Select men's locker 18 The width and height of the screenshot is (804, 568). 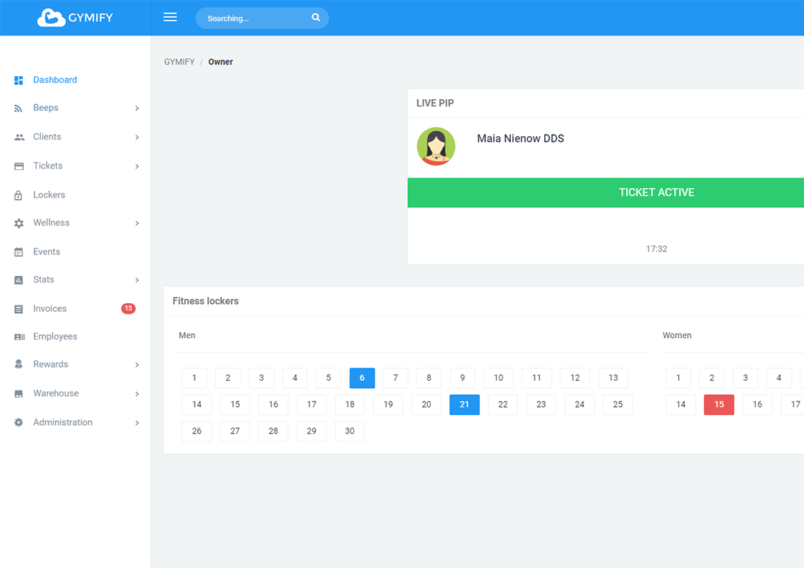[349, 405]
